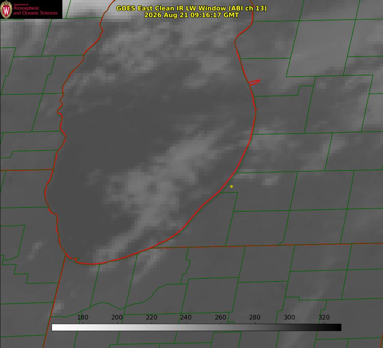Viewport: 383px width, 348px height.
Task: Click the 220 label on the colorbar
Action: [151, 317]
